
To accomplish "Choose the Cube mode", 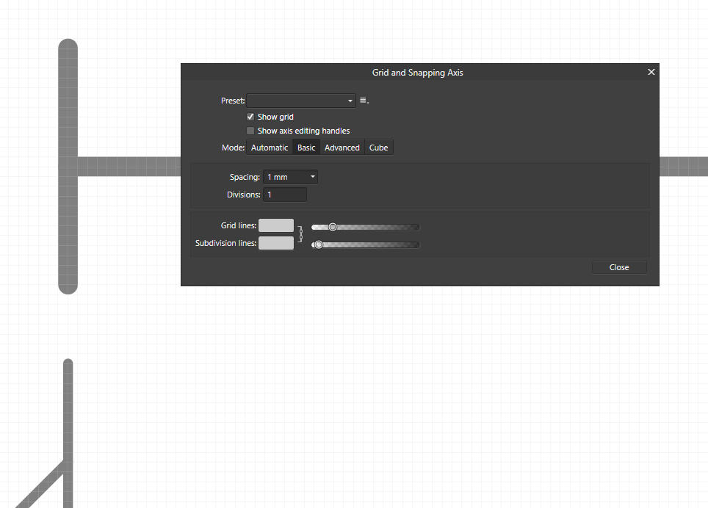I will (x=378, y=148).
